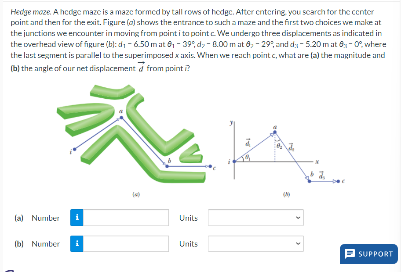Click point c in the vector diagram
Image resolution: width=401 pixels, height=272 pixels.
(338, 180)
